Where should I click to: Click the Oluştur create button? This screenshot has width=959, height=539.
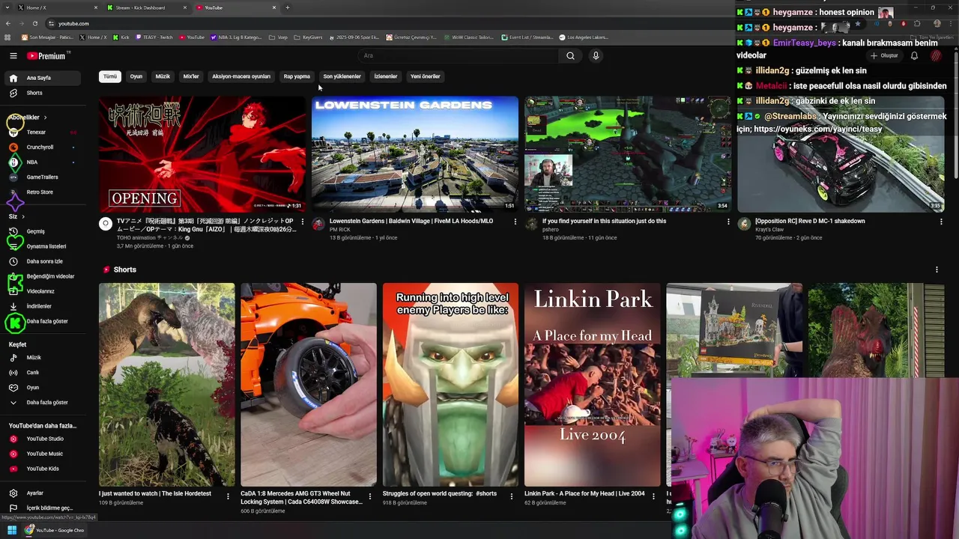pos(884,56)
